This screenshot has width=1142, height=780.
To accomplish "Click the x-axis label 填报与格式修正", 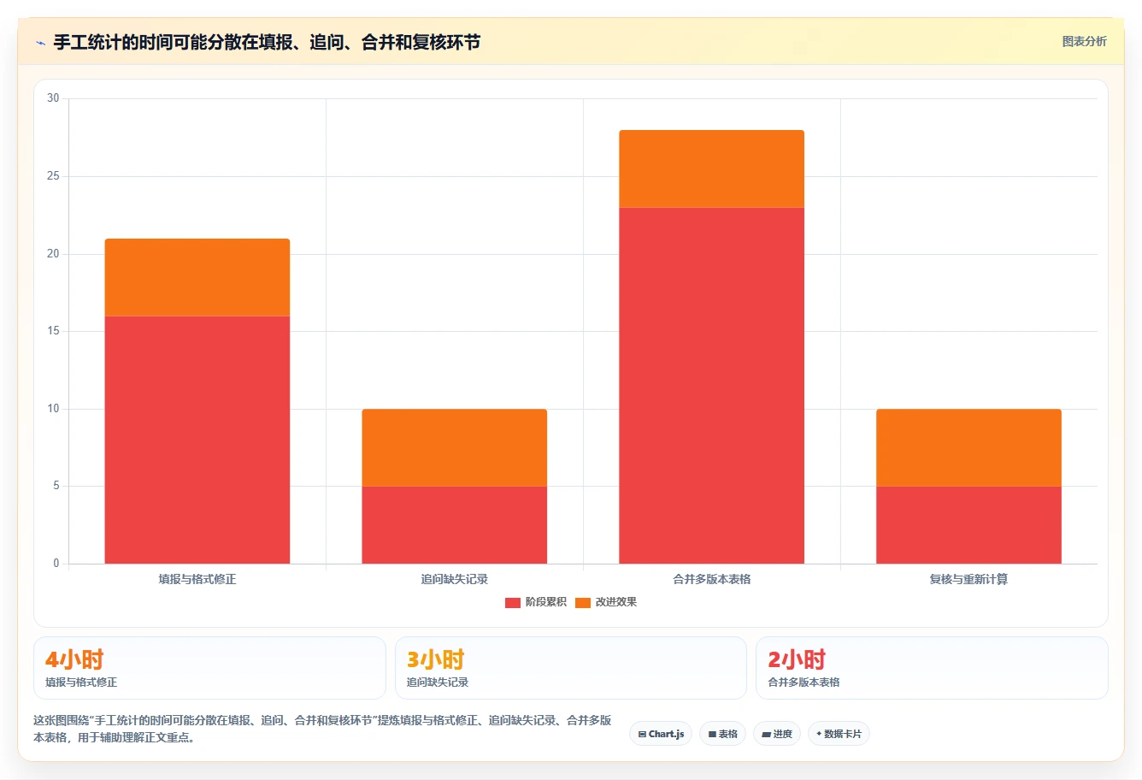I will (197, 579).
